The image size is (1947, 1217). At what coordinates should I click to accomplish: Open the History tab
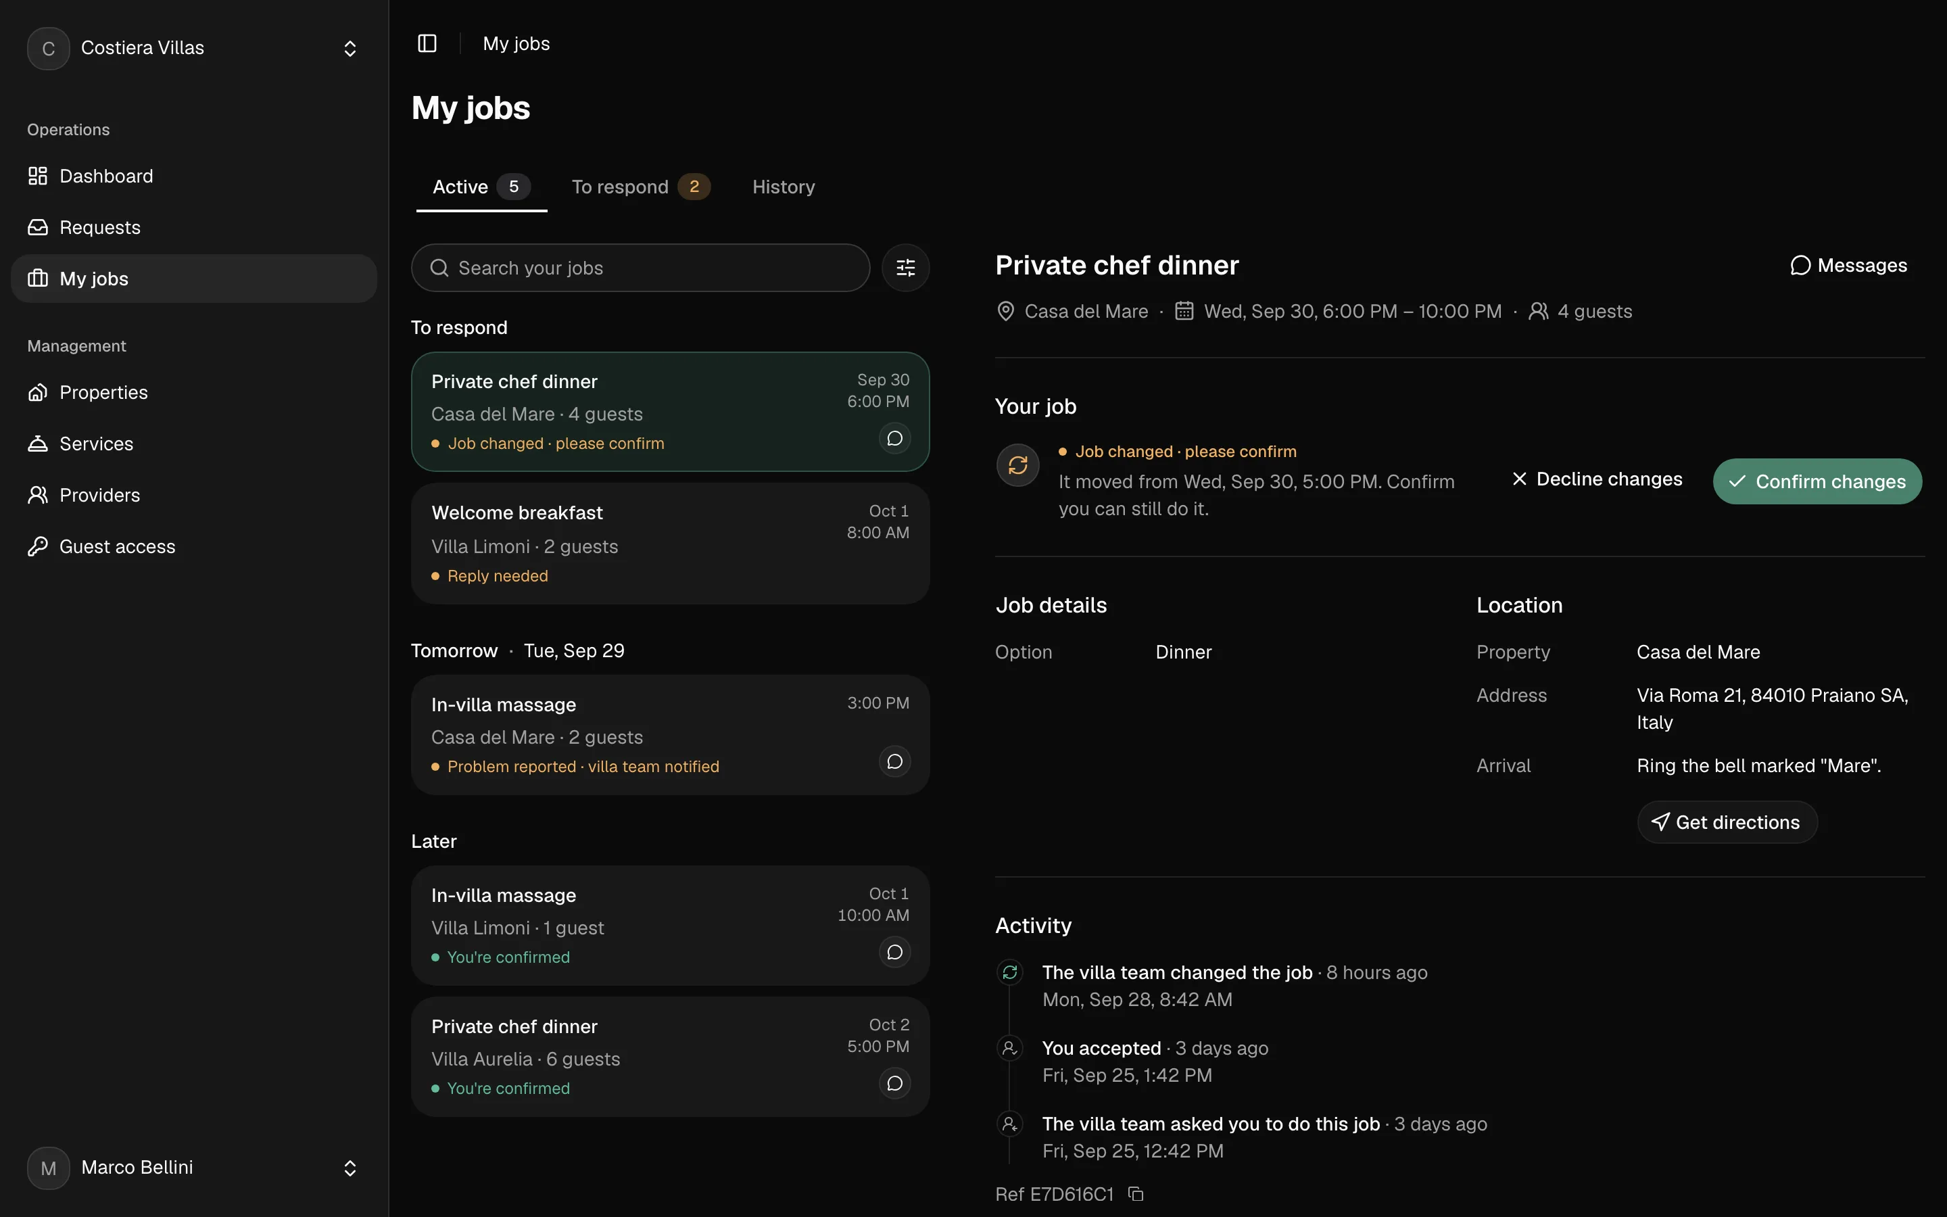pos(784,187)
